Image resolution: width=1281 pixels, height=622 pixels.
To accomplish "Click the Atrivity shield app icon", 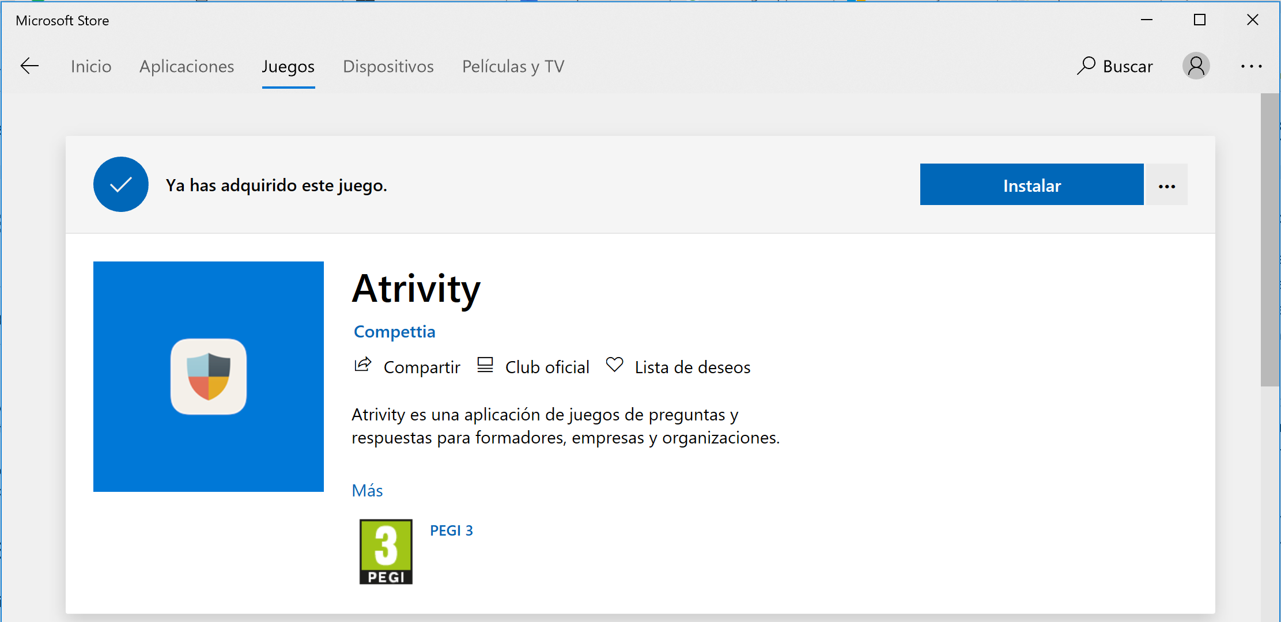I will 209,376.
